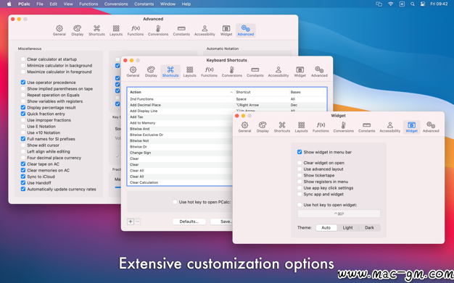Open Functions in Keyboard Shortcuts window
Image resolution: width=454 pixels, height=283 pixels.
pyautogui.click(x=209, y=72)
